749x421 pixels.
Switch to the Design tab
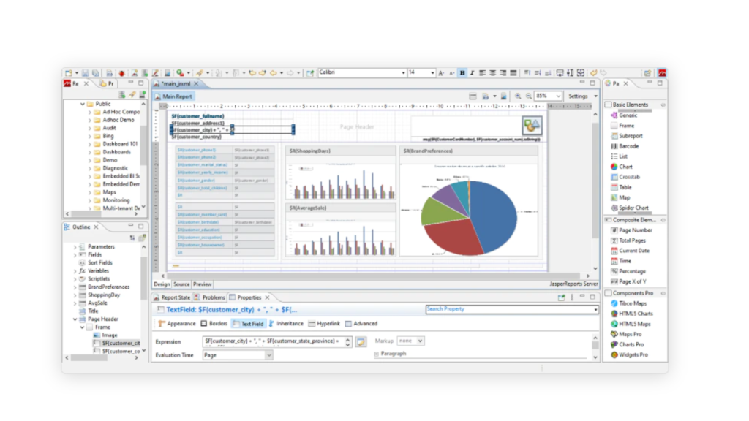[x=162, y=284]
